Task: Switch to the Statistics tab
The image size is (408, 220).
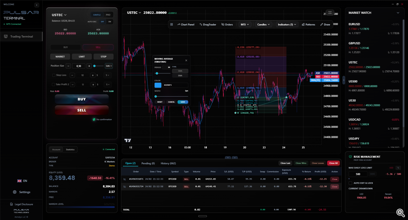Action: pyautogui.click(x=70, y=149)
